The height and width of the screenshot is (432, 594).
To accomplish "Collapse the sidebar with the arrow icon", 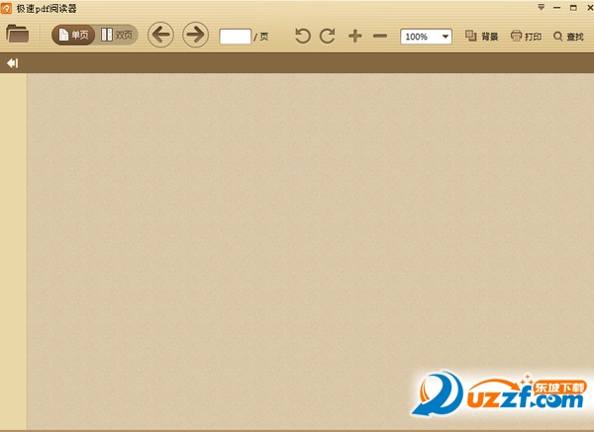I will point(13,63).
